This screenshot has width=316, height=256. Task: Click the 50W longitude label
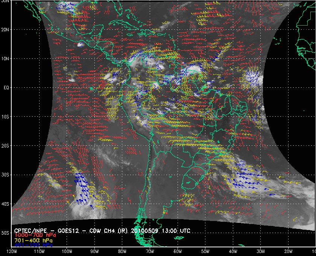pyautogui.click(x=205, y=251)
